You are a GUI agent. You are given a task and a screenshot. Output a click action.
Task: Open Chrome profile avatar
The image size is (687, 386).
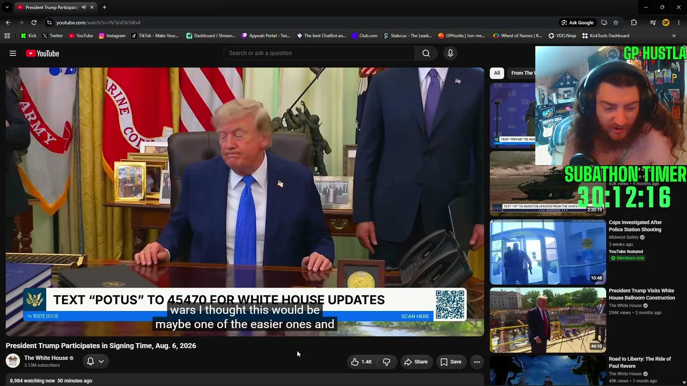[666, 23]
